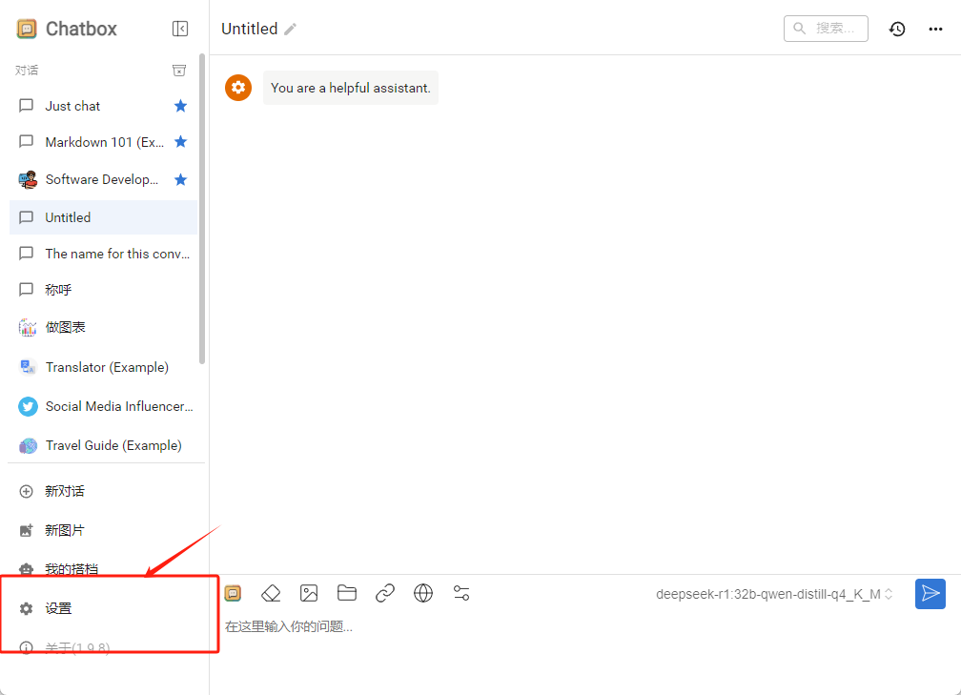Open conversation settings sliders icon
The image size is (961, 695).
461,593
